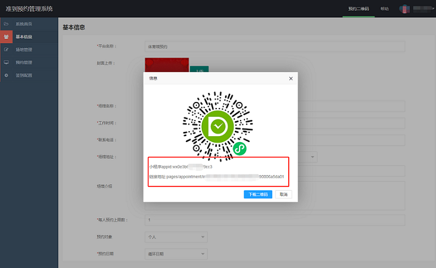Click the 联系电话 input field right of dialog
436x268 pixels.
coord(351,140)
